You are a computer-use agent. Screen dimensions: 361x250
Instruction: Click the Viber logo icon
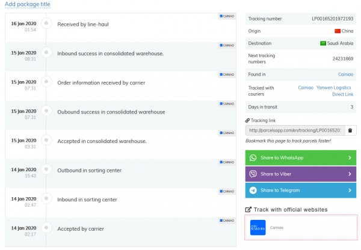coord(253,174)
